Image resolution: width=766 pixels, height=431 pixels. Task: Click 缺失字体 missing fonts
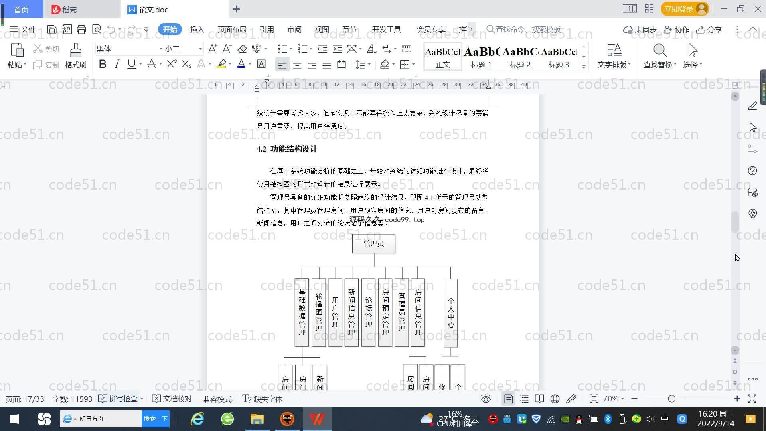pos(263,399)
